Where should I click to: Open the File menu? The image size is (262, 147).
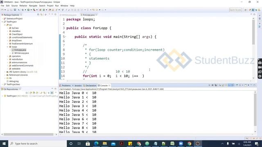pos(2,6)
